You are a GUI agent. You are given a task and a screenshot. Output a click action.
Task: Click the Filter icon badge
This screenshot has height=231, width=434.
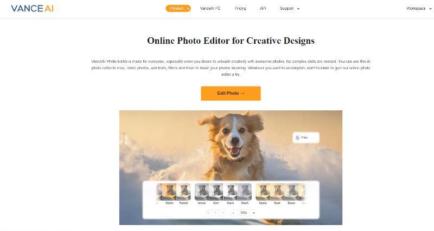(306, 137)
